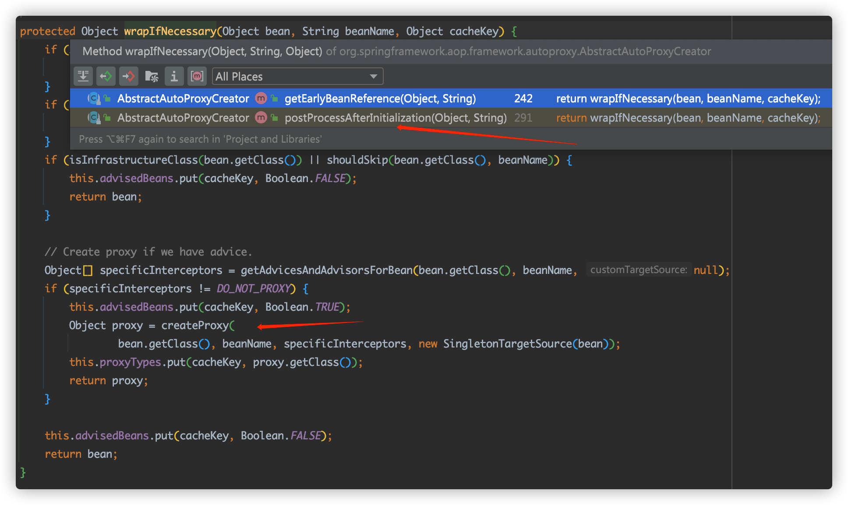Click the lock icon next to first AbstractAutoProxyCreator
This screenshot has width=848, height=505.
pyautogui.click(x=107, y=98)
